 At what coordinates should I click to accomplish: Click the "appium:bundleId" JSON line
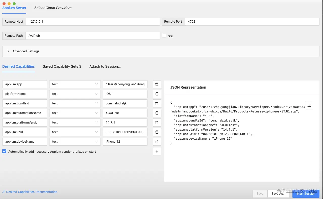point(206,121)
